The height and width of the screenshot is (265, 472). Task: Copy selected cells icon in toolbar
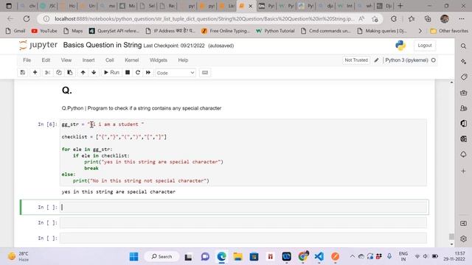click(x=59, y=73)
